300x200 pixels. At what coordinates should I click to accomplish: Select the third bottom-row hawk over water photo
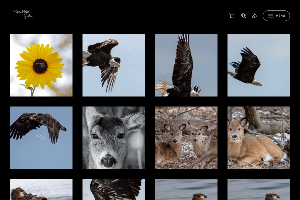coord(186,189)
